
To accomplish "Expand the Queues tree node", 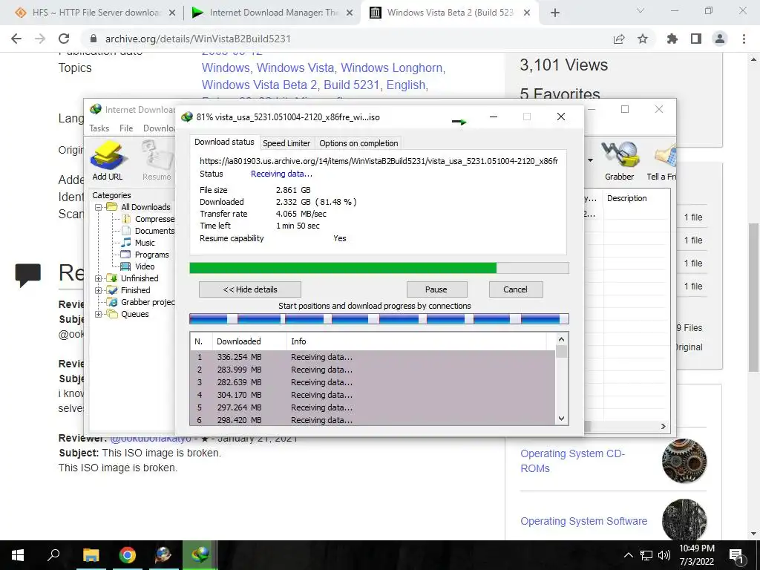I will click(99, 314).
